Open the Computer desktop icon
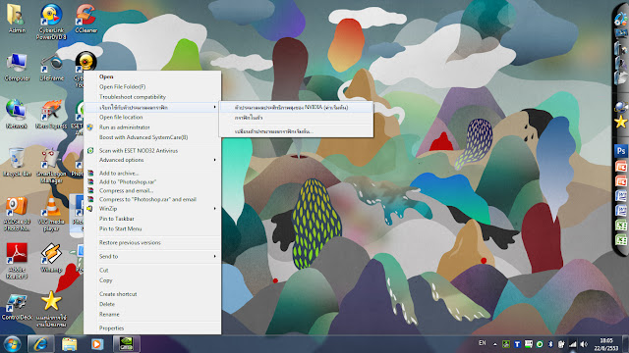Image resolution: width=629 pixels, height=353 pixels. coord(17,67)
